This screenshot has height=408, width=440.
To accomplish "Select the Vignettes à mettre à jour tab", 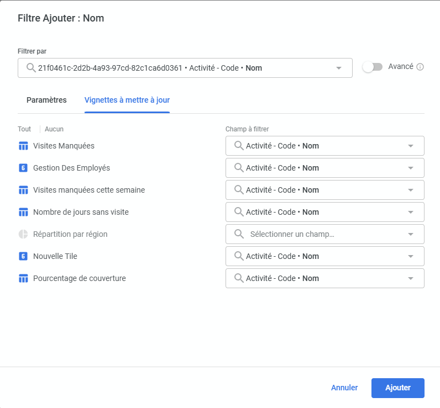I will [x=127, y=100].
